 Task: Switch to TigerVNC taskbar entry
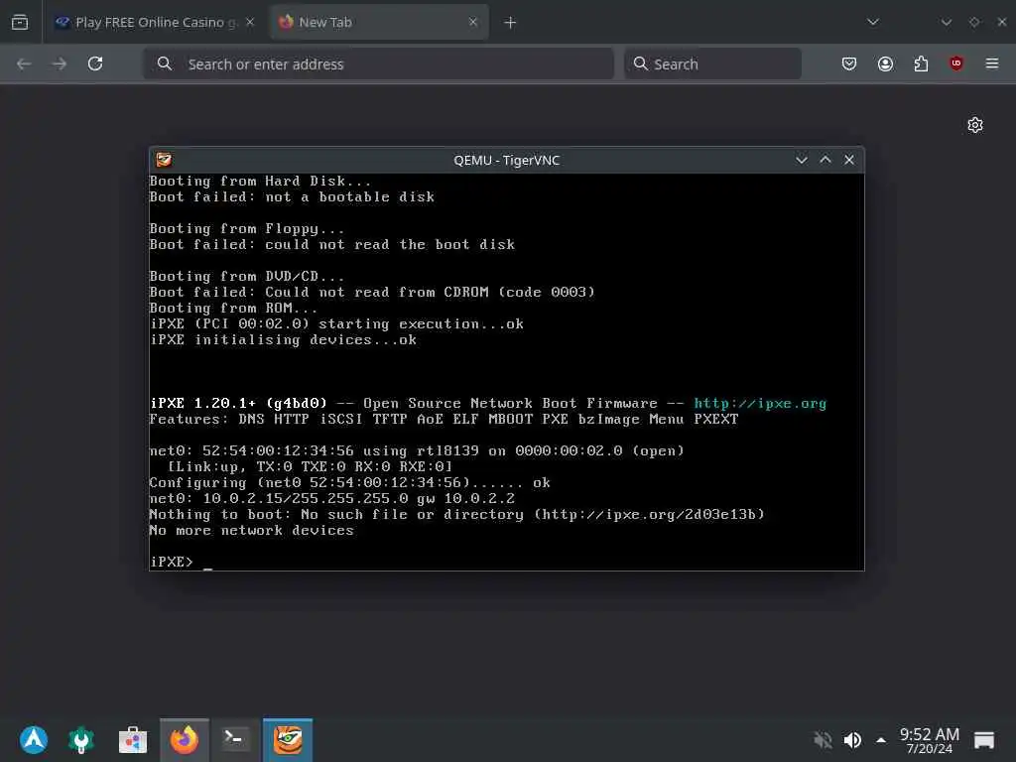(288, 740)
